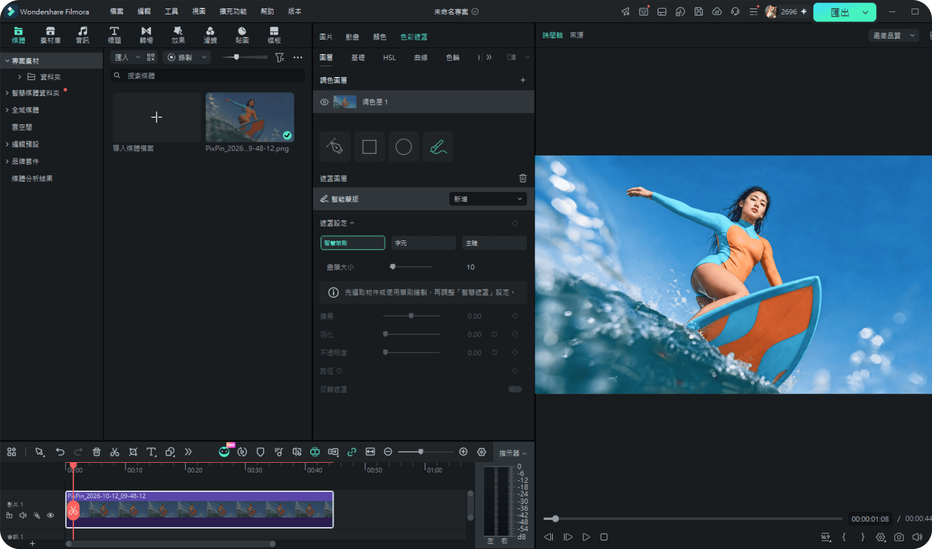
Task: Open the preview quality dropdown
Action: click(893, 36)
